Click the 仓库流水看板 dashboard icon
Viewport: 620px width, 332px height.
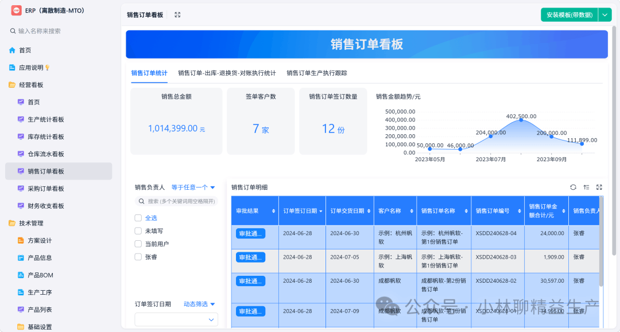click(21, 154)
